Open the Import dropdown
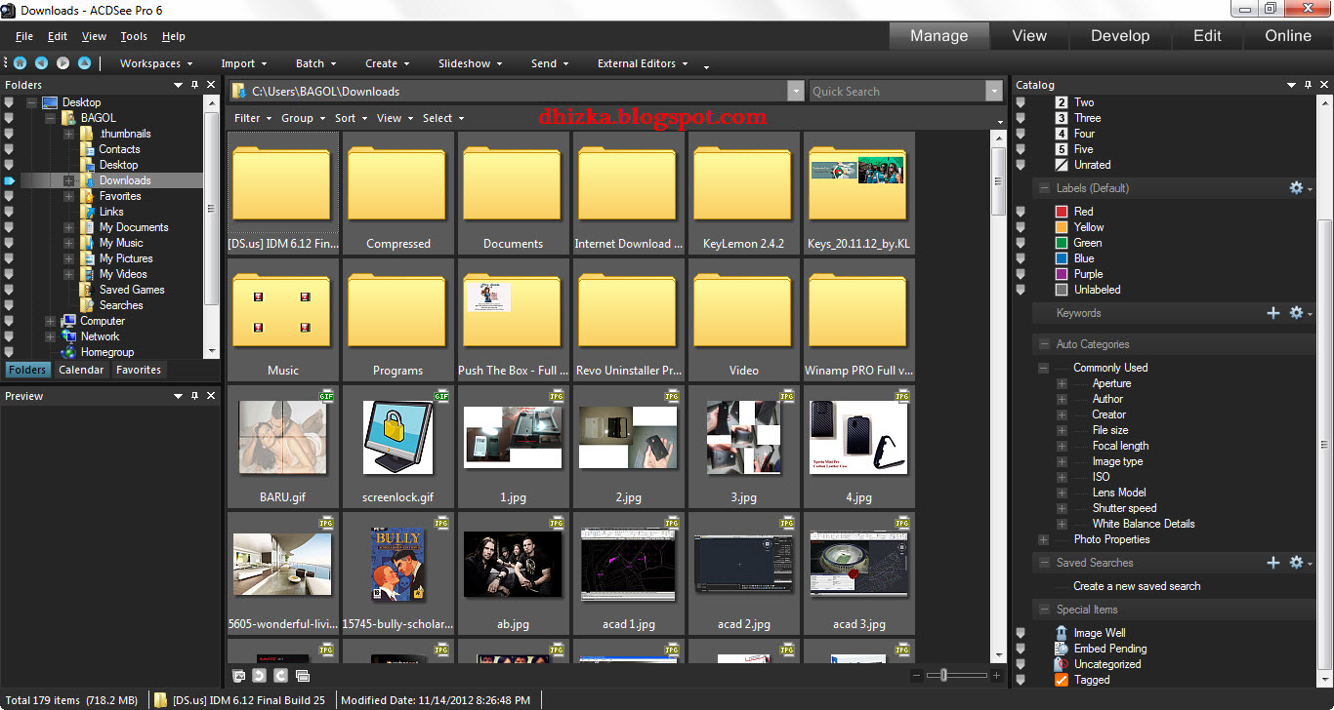The image size is (1334, 710). pyautogui.click(x=245, y=63)
